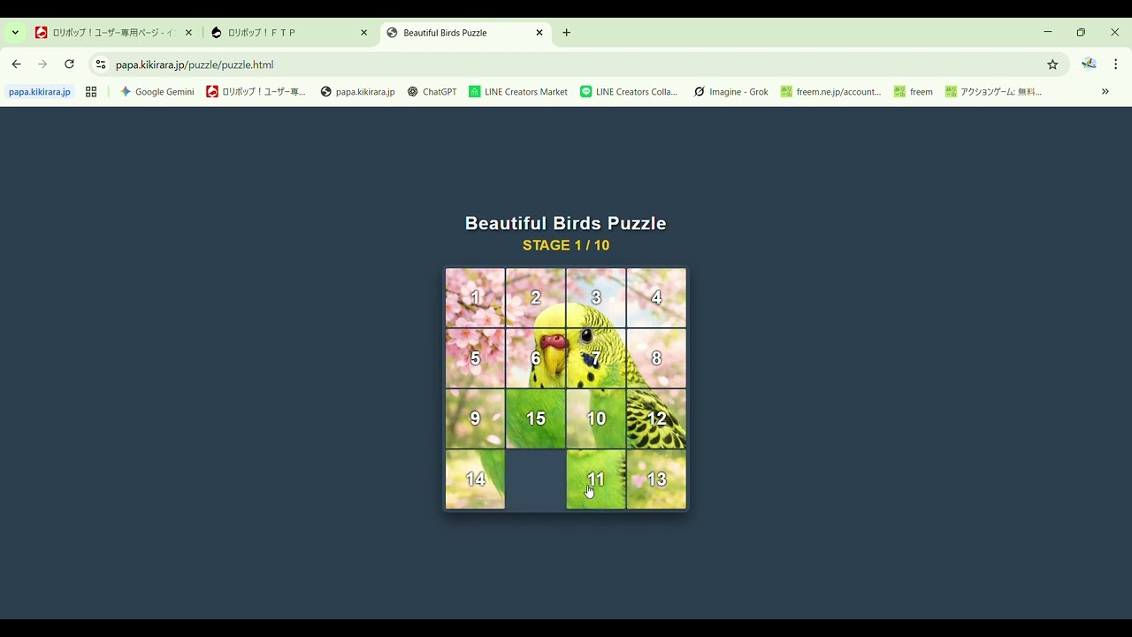
Task: Slide puzzle tile number 15 down
Action: point(535,418)
